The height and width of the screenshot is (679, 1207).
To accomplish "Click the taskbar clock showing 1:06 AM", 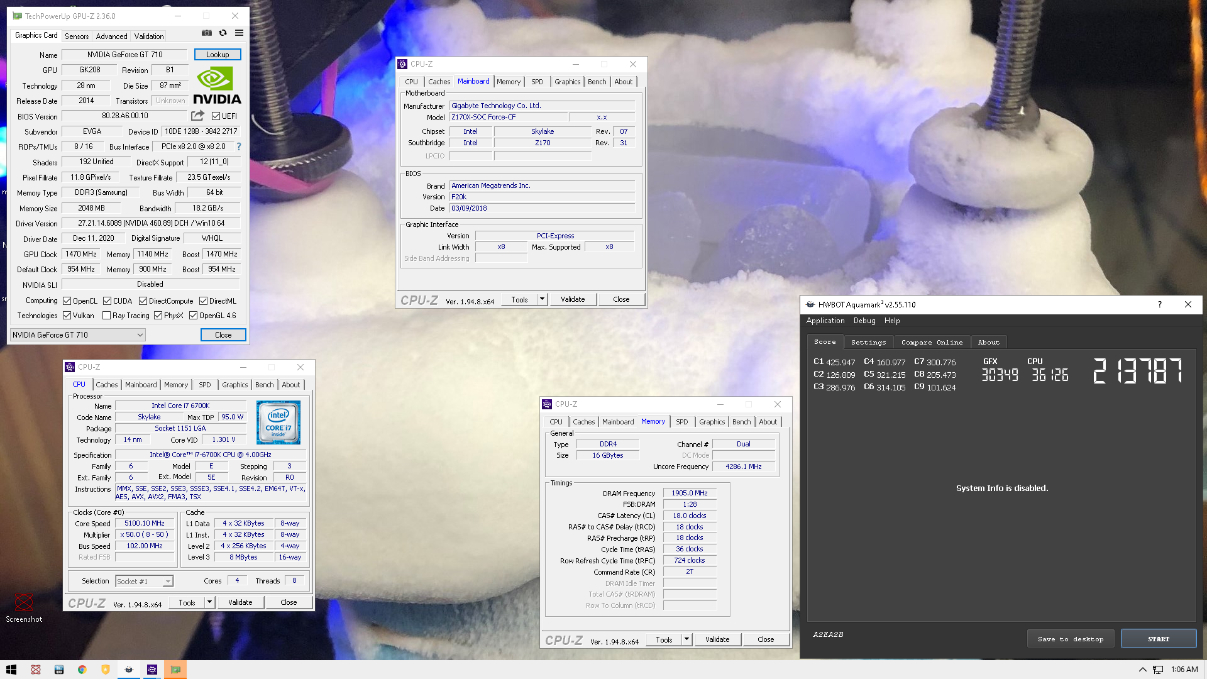I will [1184, 670].
